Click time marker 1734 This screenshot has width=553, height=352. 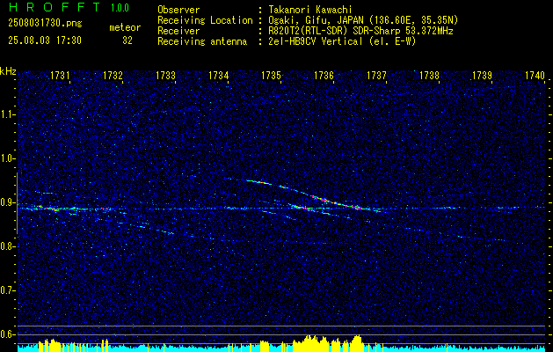[x=219, y=75]
